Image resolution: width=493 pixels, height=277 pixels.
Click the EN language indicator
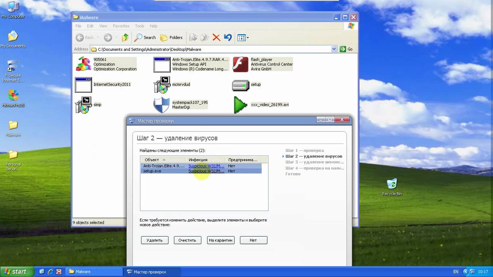(456, 272)
